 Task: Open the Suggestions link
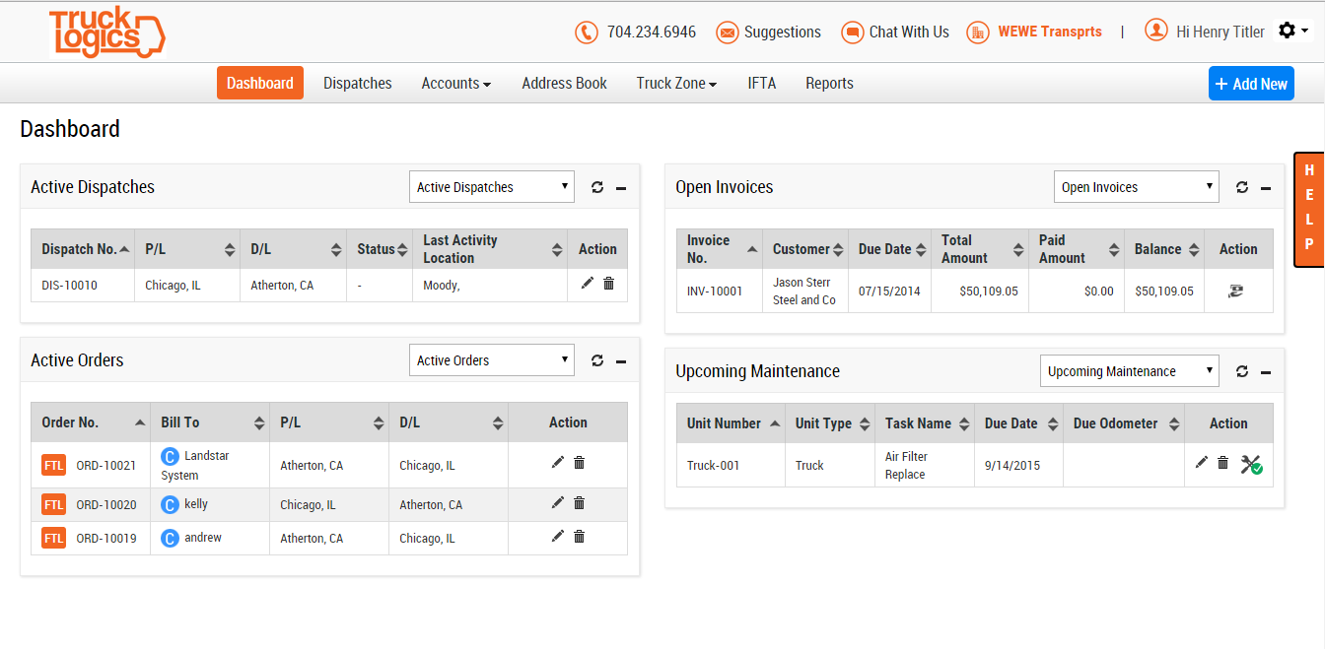(x=769, y=32)
